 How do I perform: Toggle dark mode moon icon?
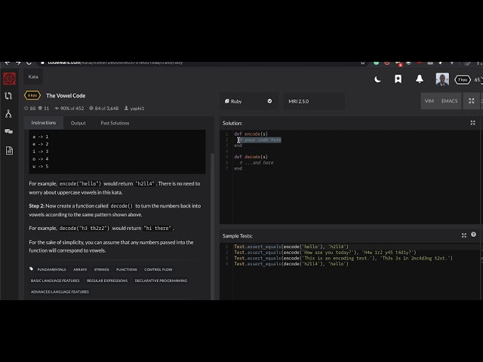coord(377,79)
